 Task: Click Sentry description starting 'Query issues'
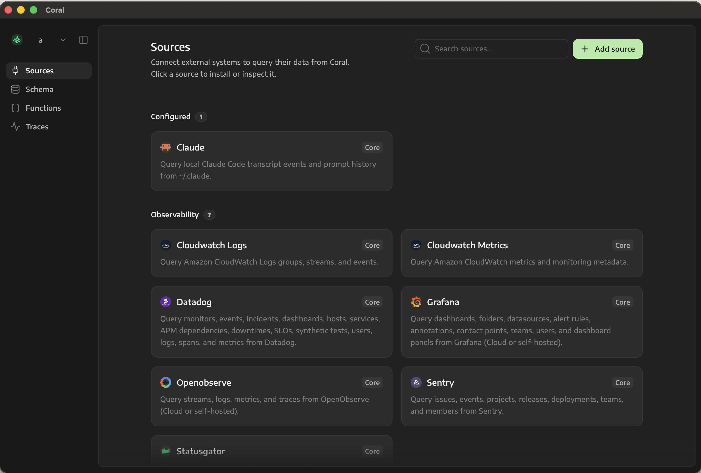coord(517,405)
